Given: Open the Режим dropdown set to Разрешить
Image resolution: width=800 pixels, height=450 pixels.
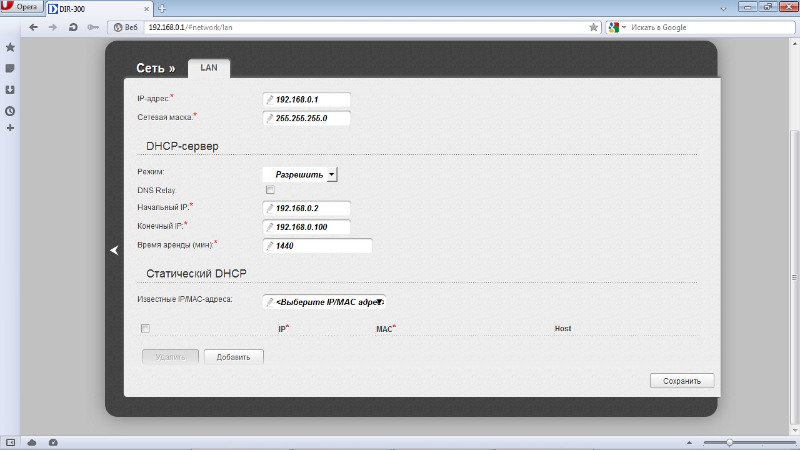Looking at the screenshot, I should tap(300, 174).
